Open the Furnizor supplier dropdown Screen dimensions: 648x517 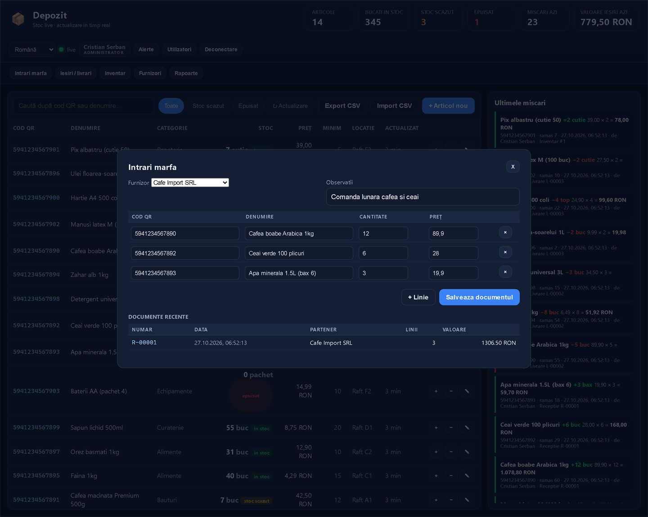190,183
